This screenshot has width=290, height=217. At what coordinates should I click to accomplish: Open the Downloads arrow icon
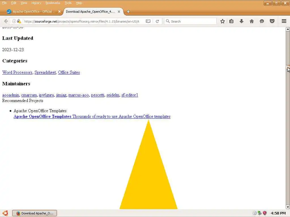coord(241,21)
